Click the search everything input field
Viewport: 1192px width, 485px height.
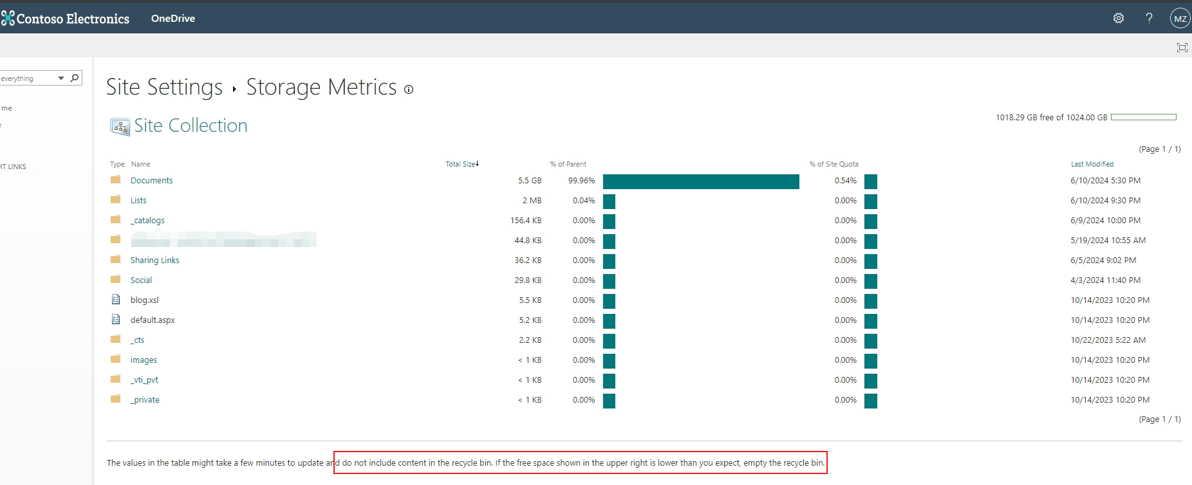click(x=28, y=78)
